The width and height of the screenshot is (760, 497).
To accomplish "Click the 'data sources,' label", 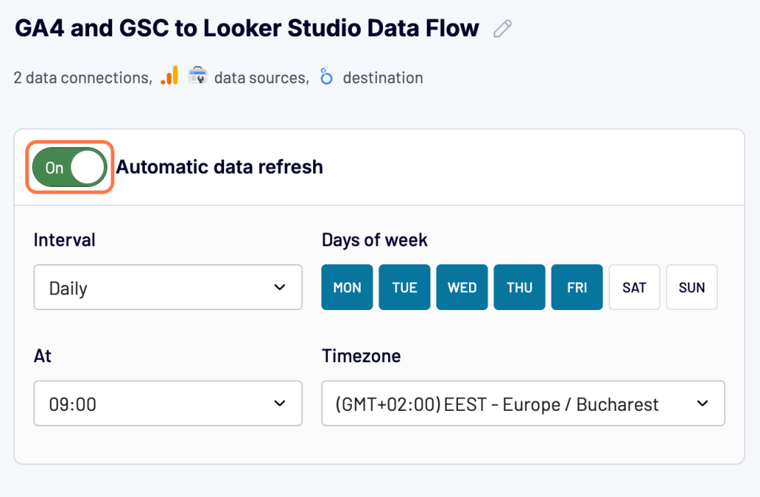I will (x=262, y=77).
